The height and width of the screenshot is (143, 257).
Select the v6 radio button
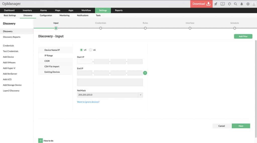click(x=91, y=50)
